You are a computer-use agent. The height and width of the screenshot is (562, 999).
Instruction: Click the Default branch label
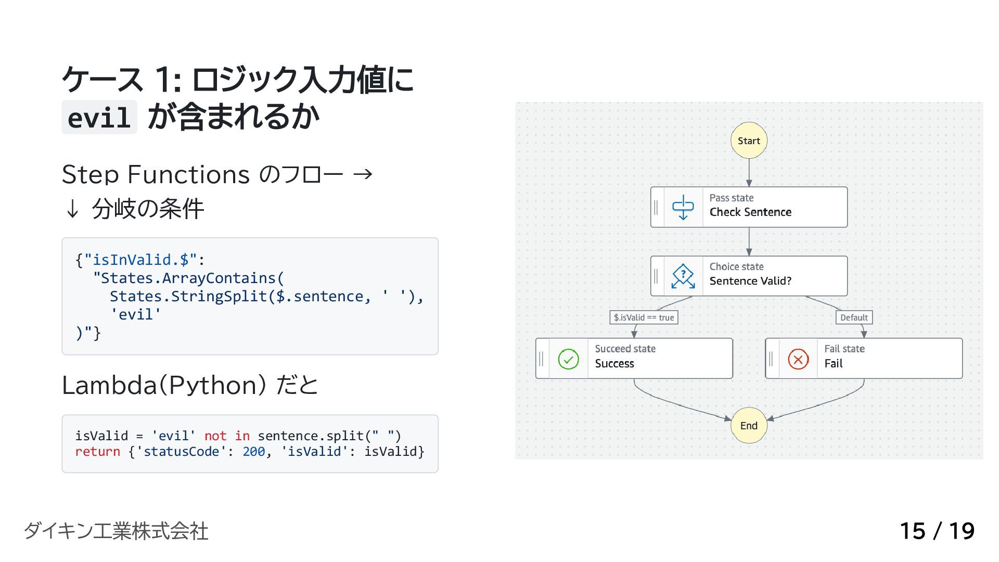click(x=854, y=317)
